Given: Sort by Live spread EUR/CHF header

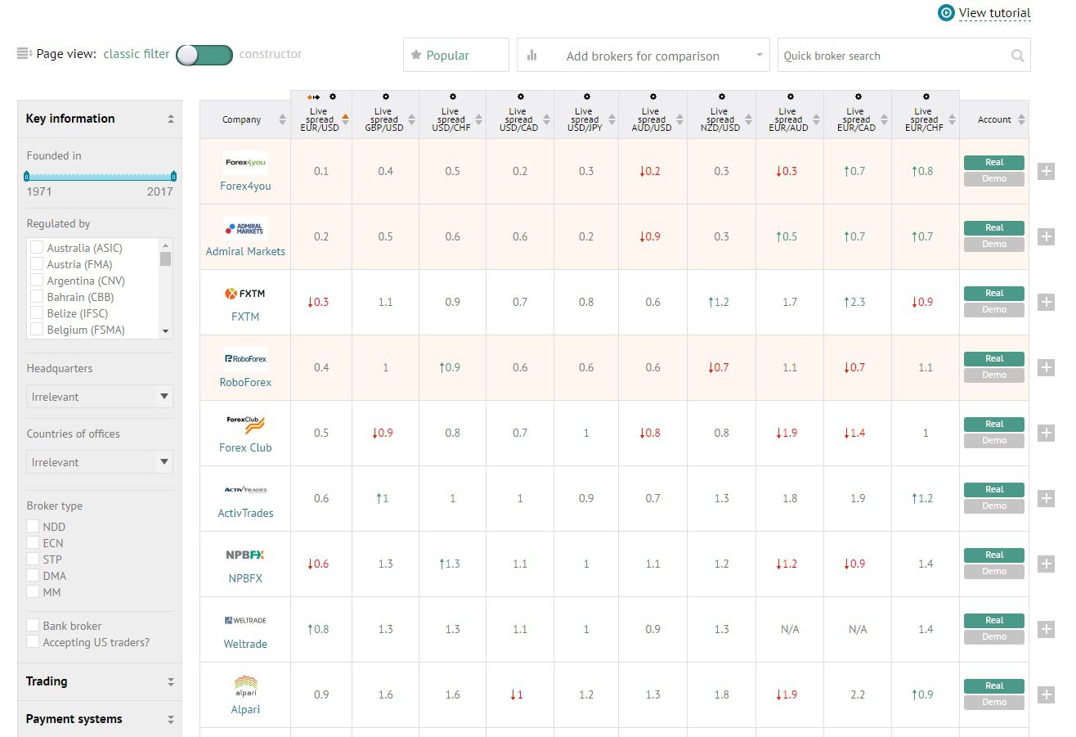Looking at the screenshot, I should [x=926, y=119].
